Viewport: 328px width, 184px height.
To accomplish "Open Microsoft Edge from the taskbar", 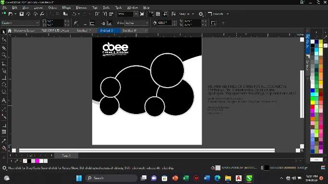I will [218, 178].
